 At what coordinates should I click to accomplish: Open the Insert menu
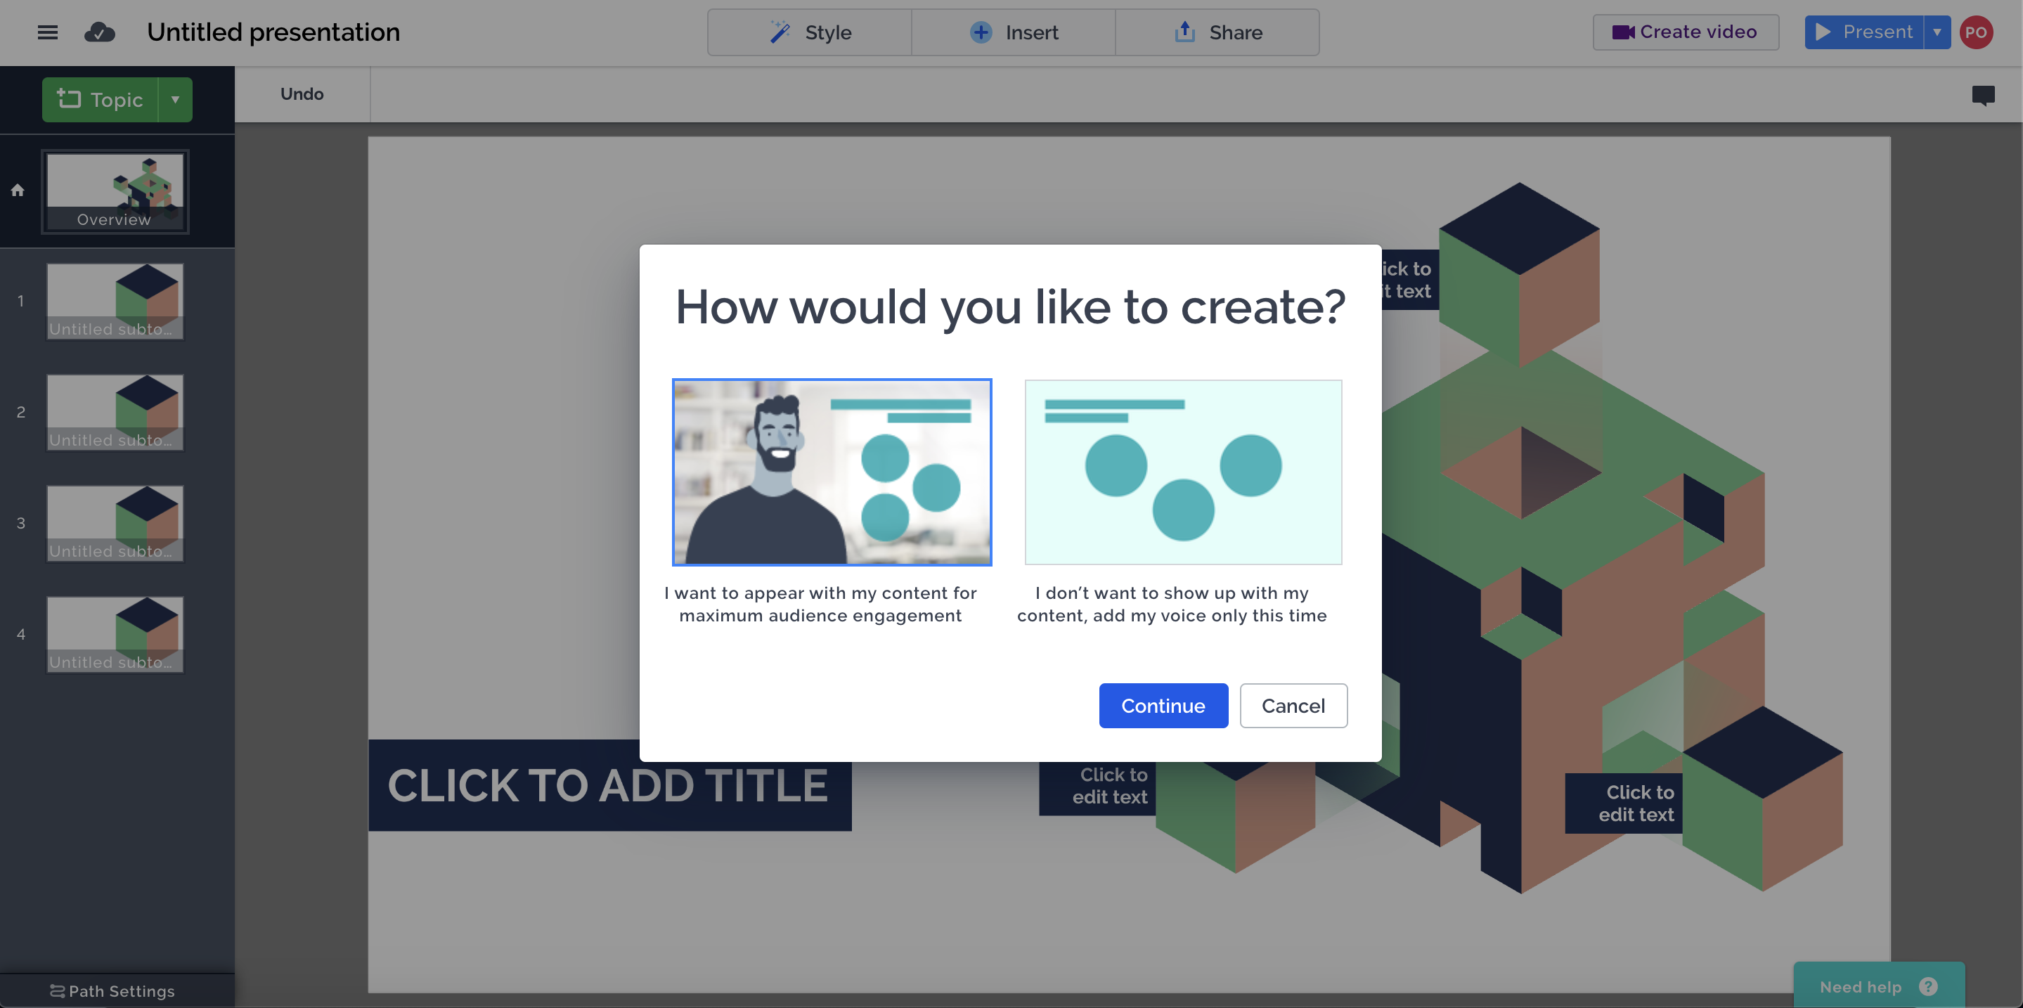pos(1013,32)
